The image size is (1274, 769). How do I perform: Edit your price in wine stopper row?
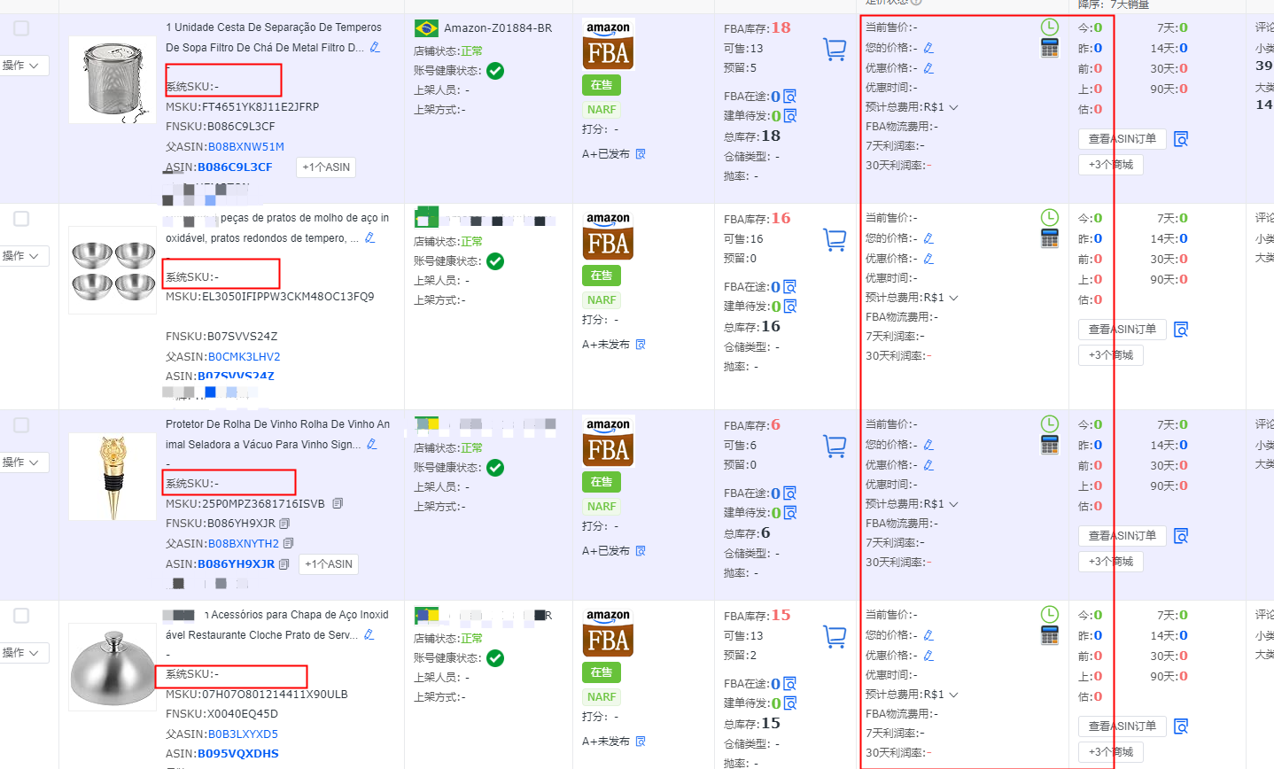(x=928, y=445)
